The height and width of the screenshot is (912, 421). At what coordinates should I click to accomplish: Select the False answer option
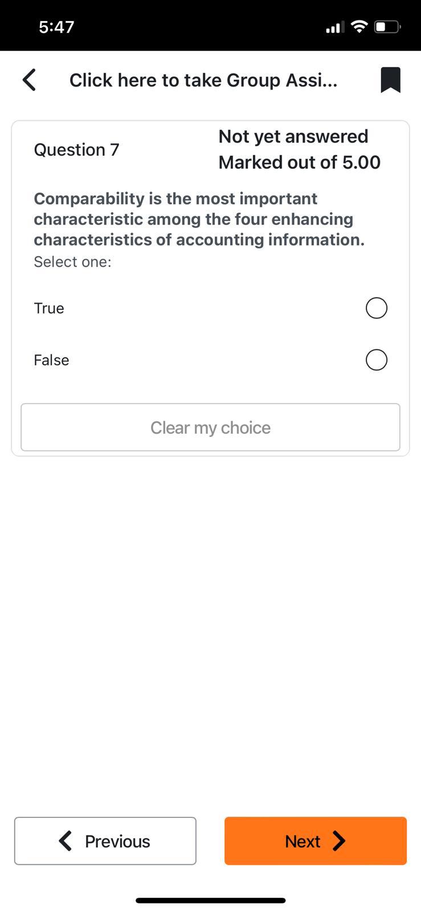[51, 360]
